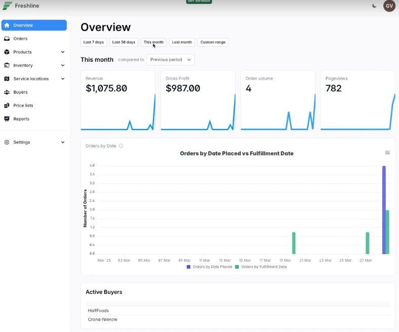This screenshot has height=332, width=399.
Task: Open HalfFoods in Active Buyers list
Action: coord(98,311)
